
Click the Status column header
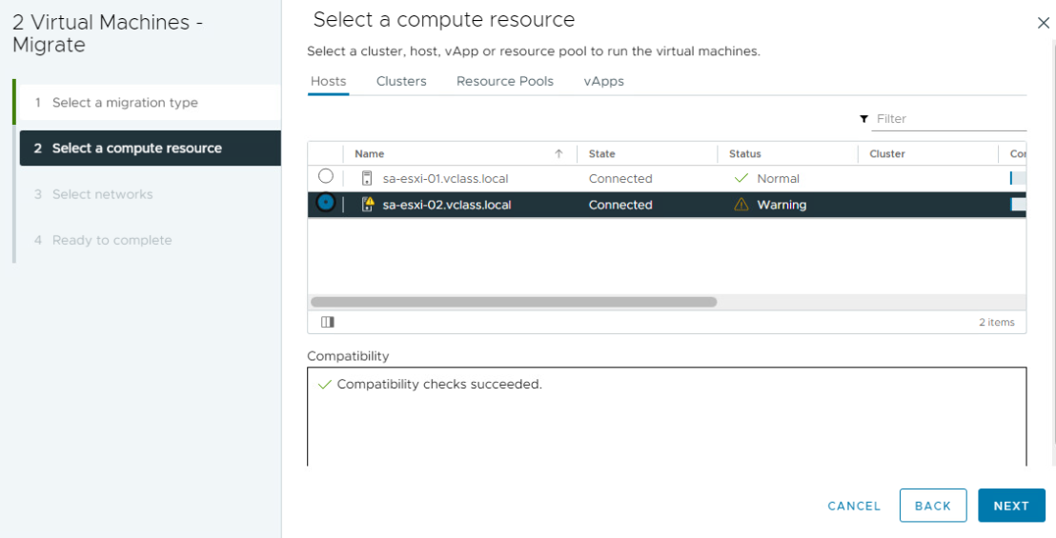(744, 153)
